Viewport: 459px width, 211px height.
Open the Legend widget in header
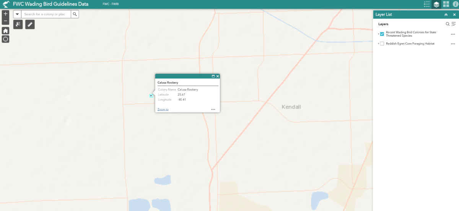pyautogui.click(x=427, y=4)
